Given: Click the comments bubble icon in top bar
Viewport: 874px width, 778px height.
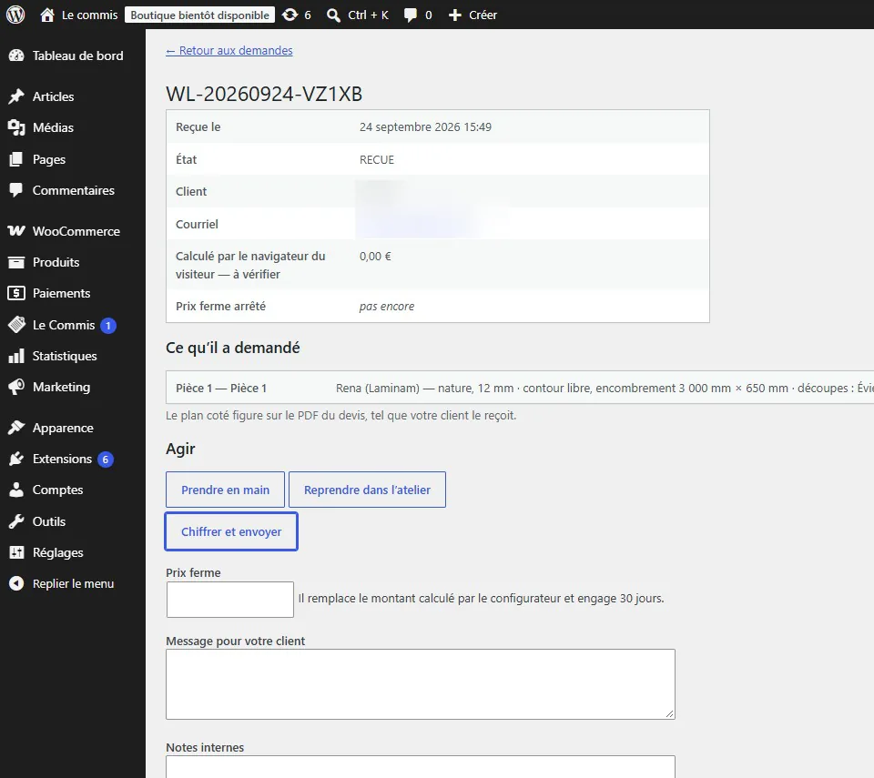Looking at the screenshot, I should coord(411,15).
